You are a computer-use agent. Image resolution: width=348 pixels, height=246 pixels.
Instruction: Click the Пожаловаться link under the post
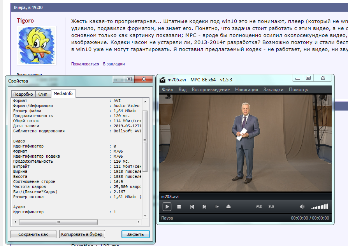point(85,64)
